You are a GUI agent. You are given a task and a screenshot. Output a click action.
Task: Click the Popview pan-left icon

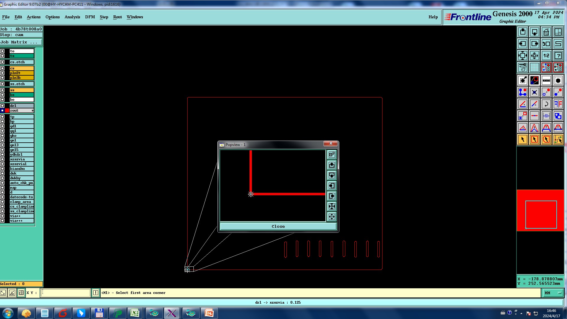tap(332, 186)
